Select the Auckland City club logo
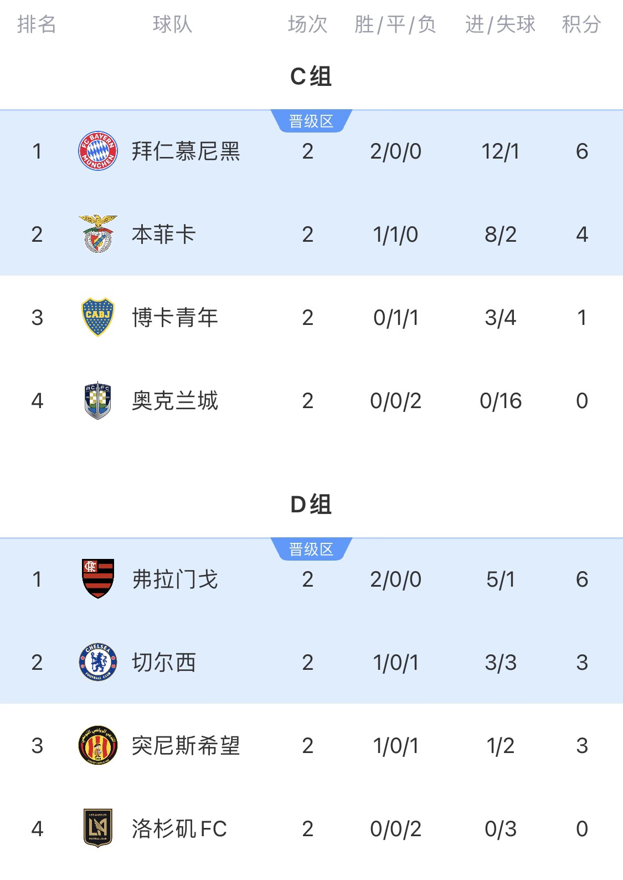The width and height of the screenshot is (623, 880). click(98, 400)
